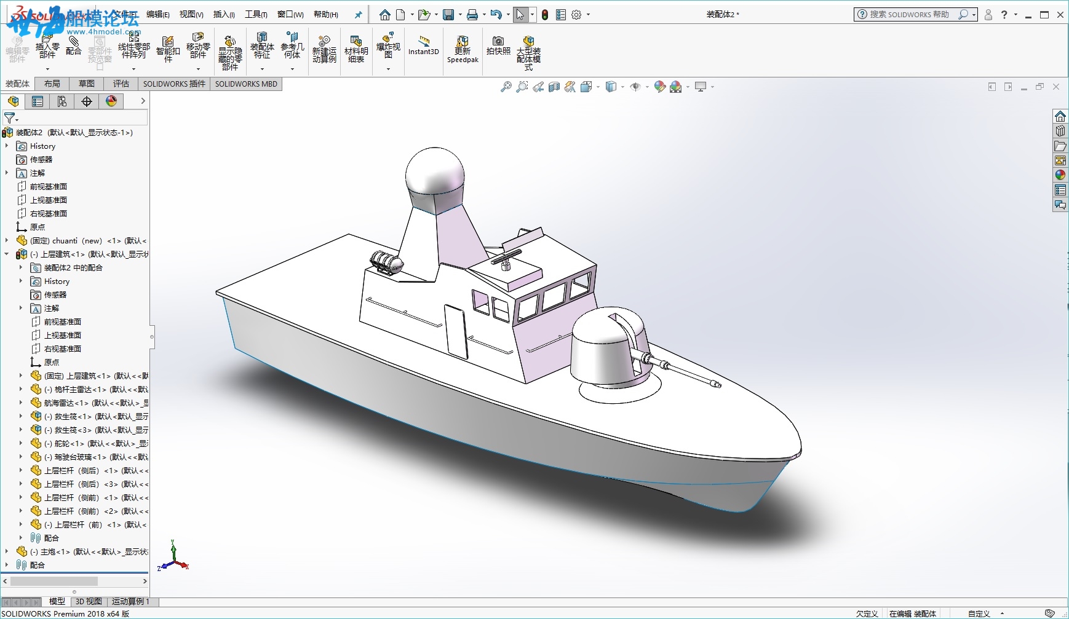Select the Mate (配合) tool in ribbon
The width and height of the screenshot is (1069, 619).
[x=73, y=45]
